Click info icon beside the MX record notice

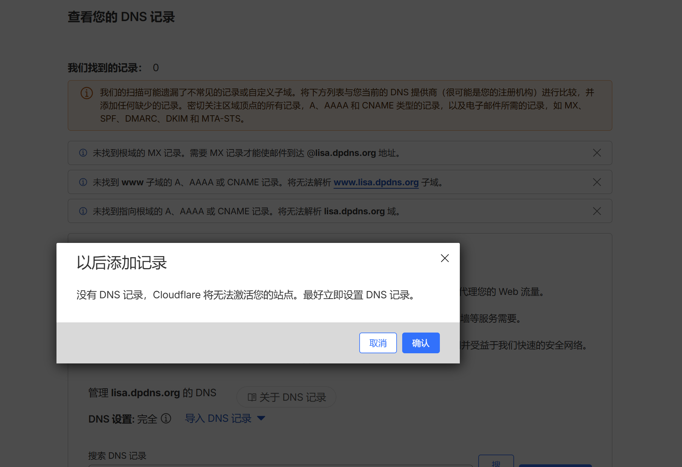83,153
